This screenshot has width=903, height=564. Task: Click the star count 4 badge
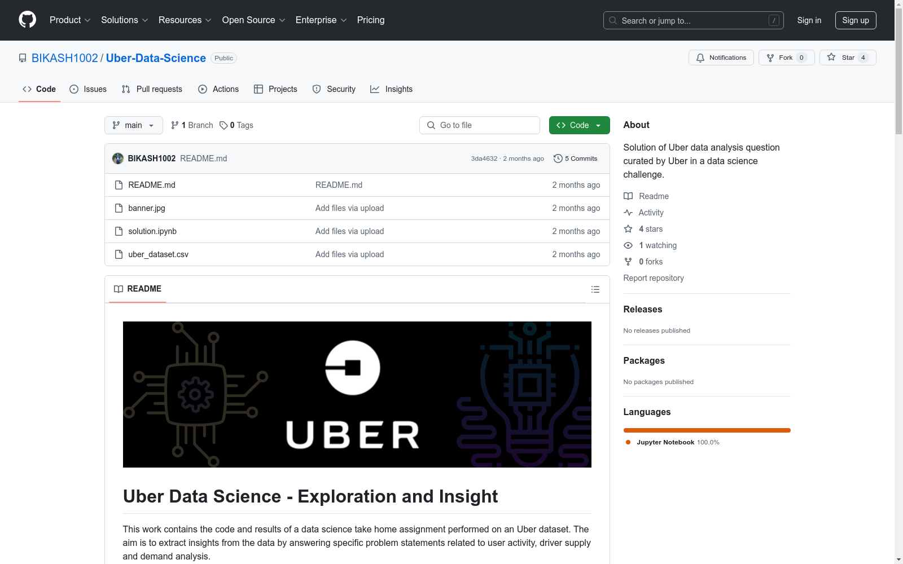point(863,58)
